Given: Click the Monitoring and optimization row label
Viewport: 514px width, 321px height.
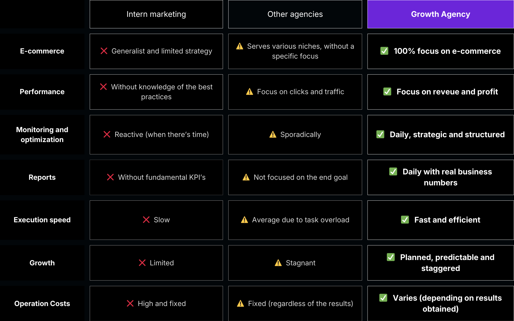Looking at the screenshot, I should click(x=42, y=135).
